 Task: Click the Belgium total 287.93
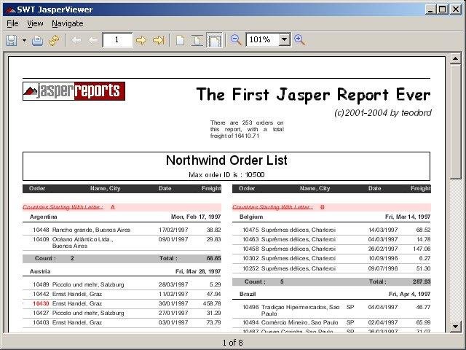(x=422, y=281)
